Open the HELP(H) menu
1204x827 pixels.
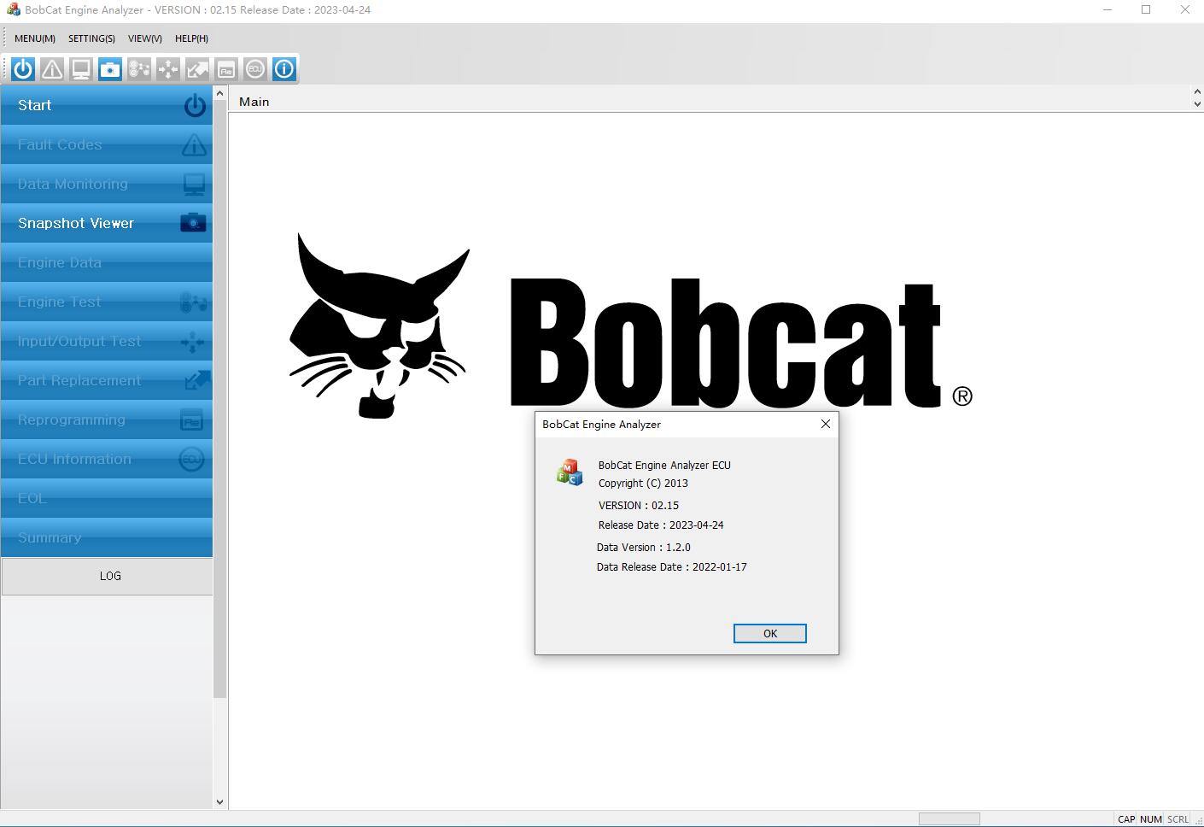click(191, 38)
